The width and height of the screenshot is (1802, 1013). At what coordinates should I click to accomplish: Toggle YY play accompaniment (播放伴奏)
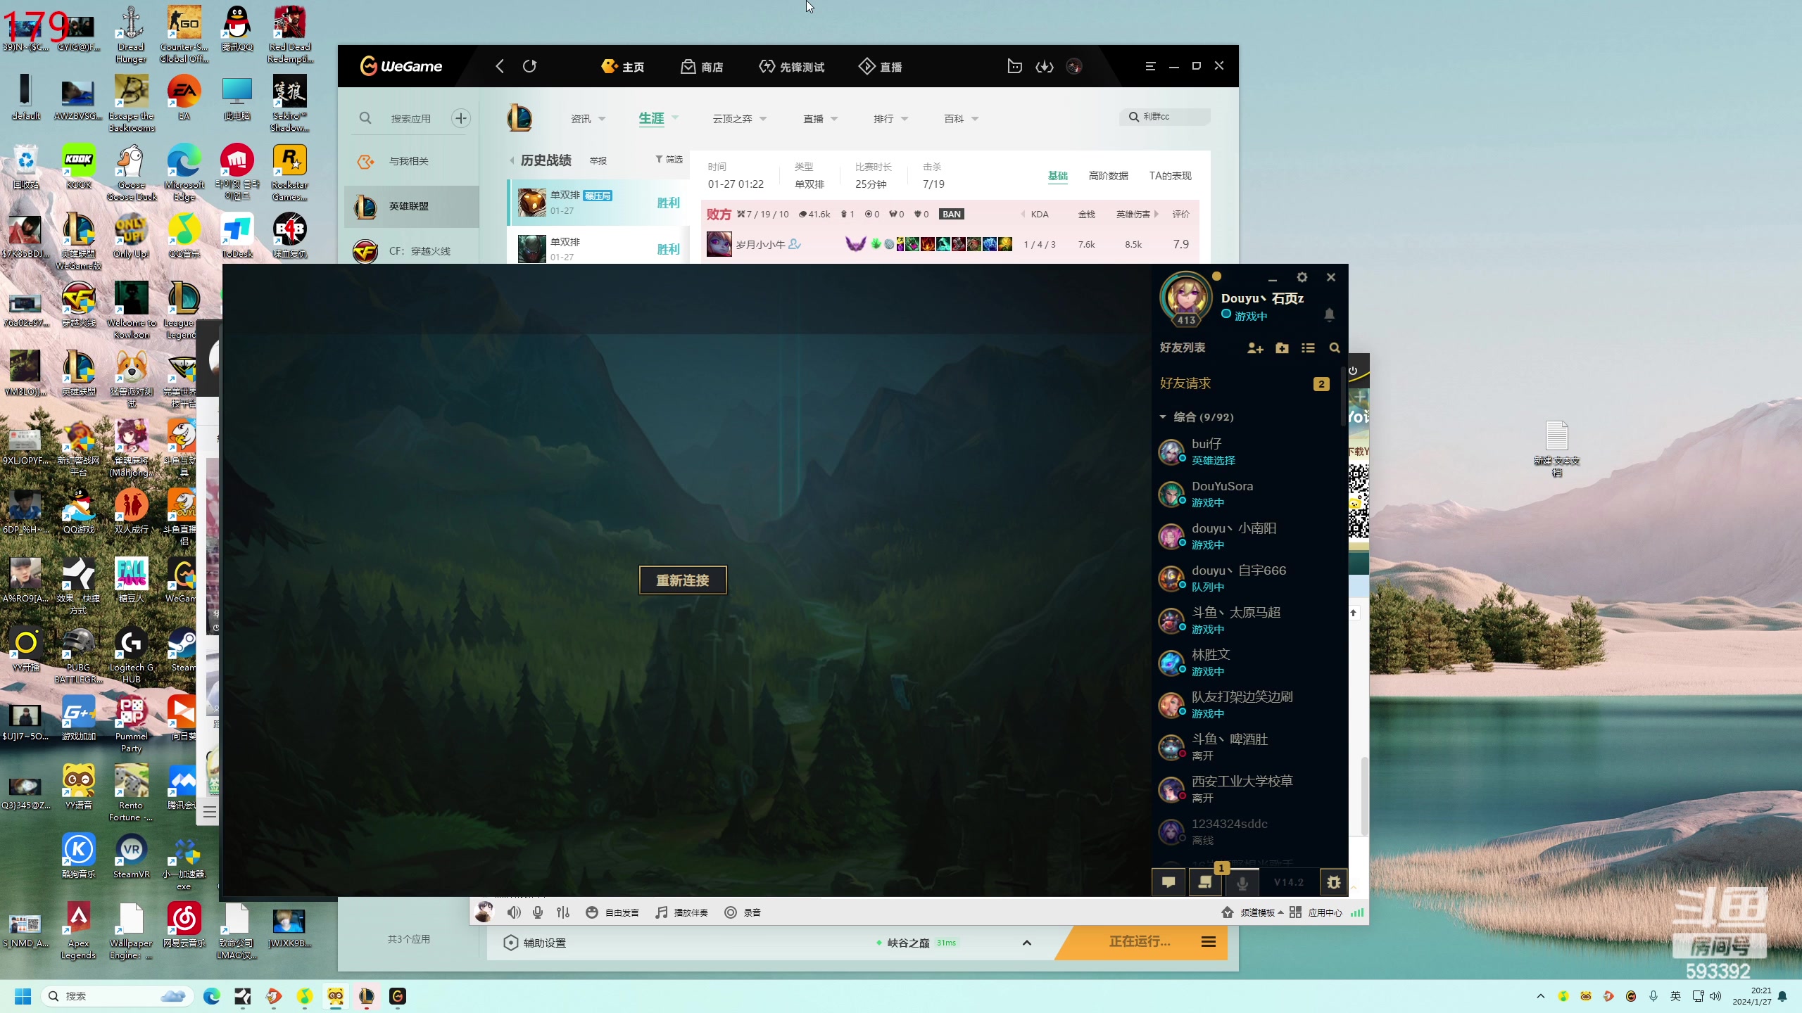tap(681, 912)
